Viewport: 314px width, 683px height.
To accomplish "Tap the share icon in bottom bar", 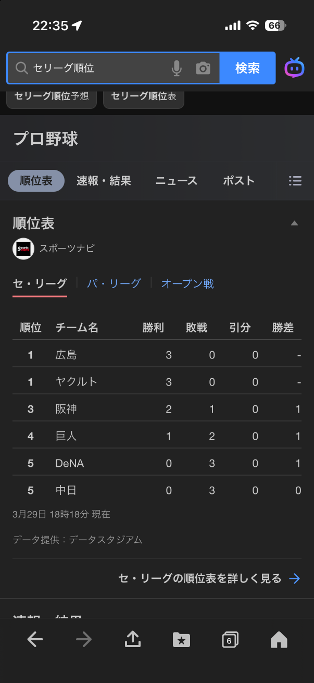I will coord(133,639).
